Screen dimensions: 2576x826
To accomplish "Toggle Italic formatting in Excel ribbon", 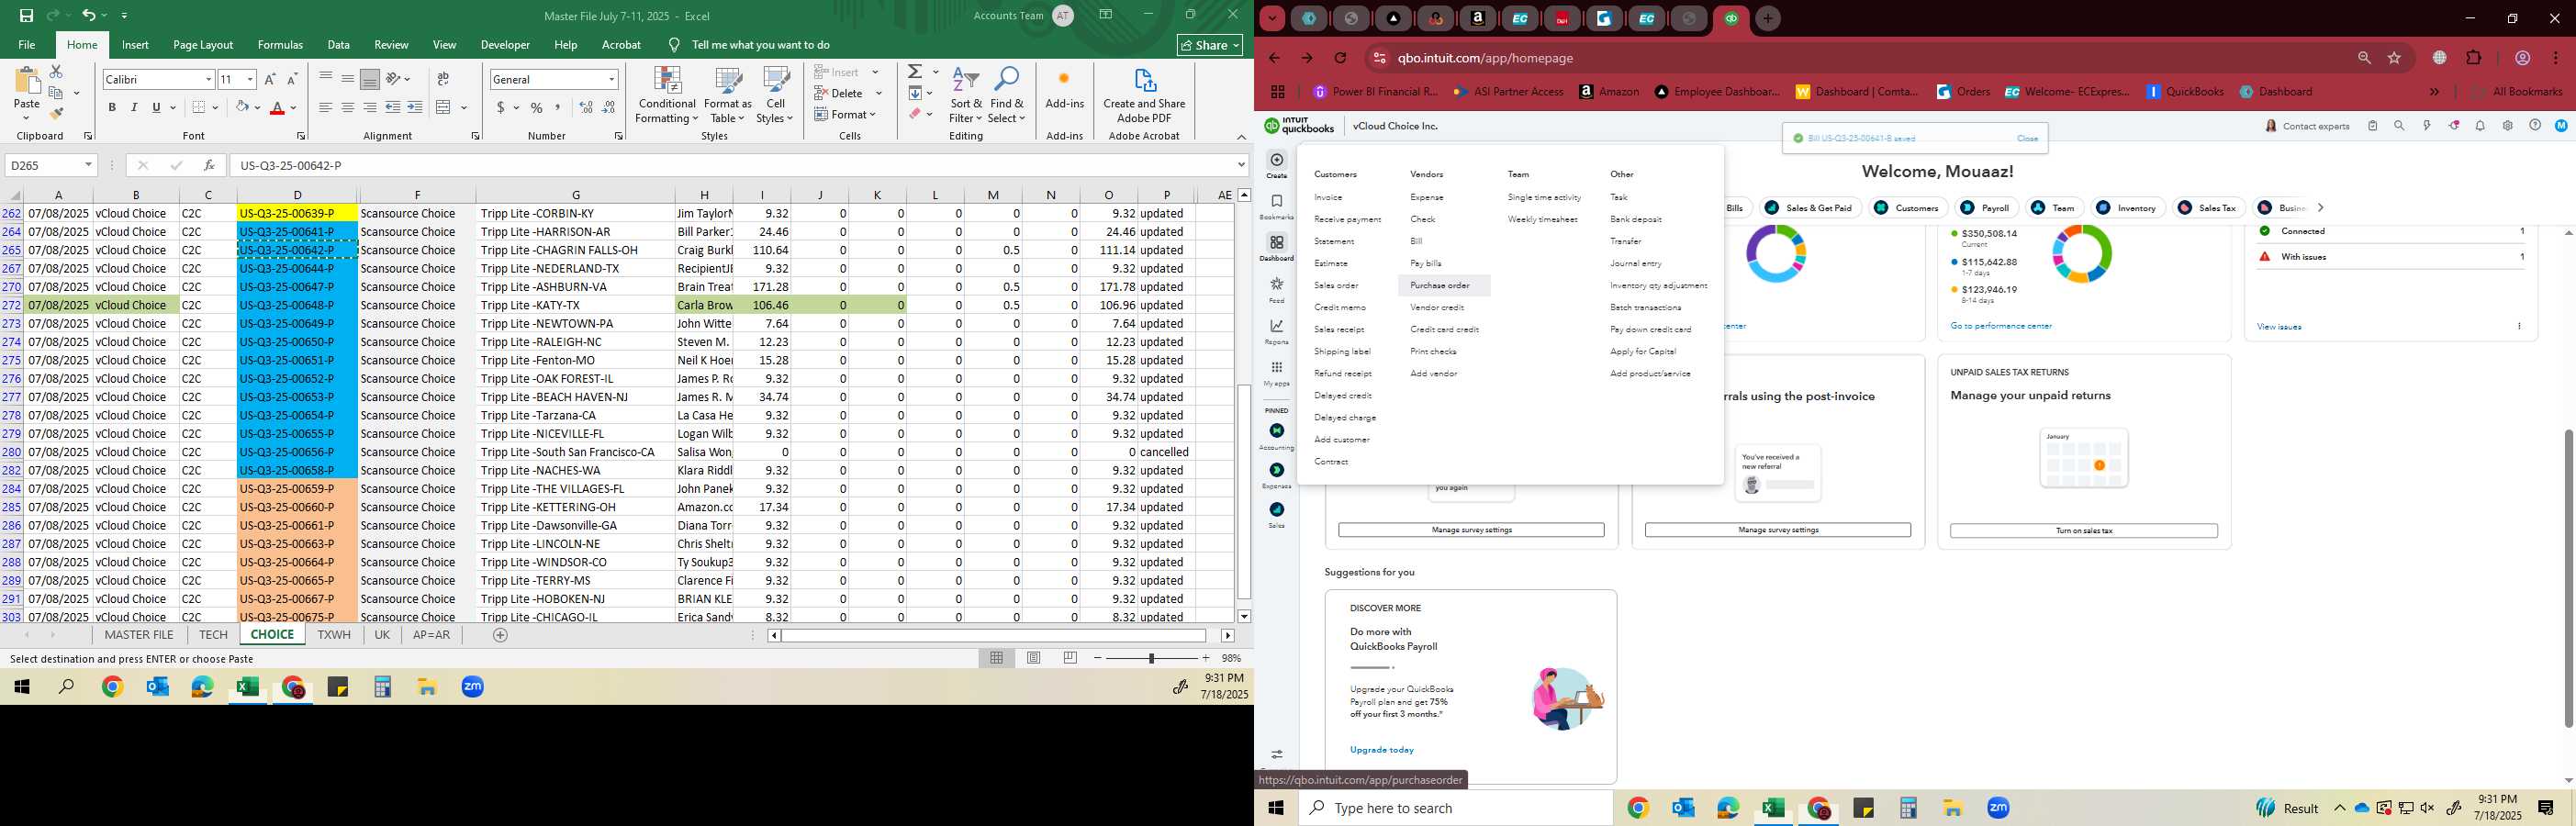I will coord(134,108).
